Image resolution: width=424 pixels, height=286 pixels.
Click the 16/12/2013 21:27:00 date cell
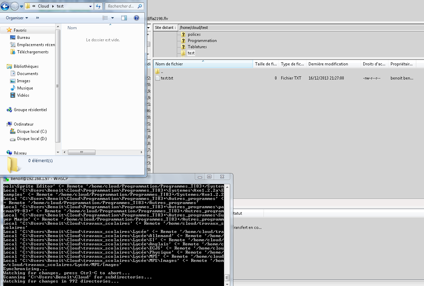[x=326, y=78]
